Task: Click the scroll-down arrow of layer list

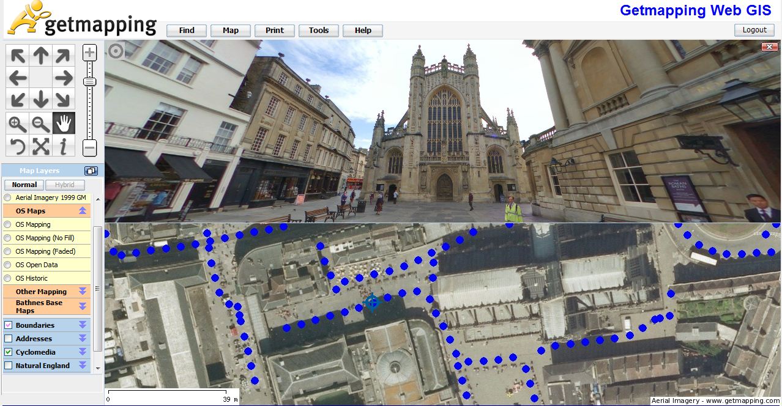Action: 97,367
